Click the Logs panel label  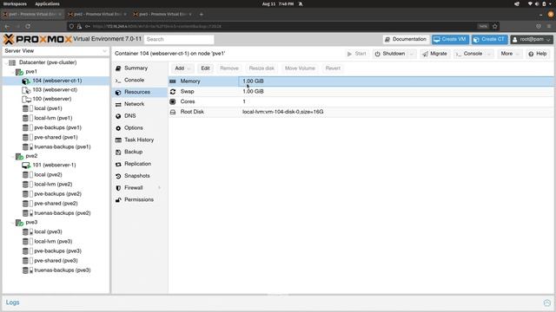[x=12, y=302]
